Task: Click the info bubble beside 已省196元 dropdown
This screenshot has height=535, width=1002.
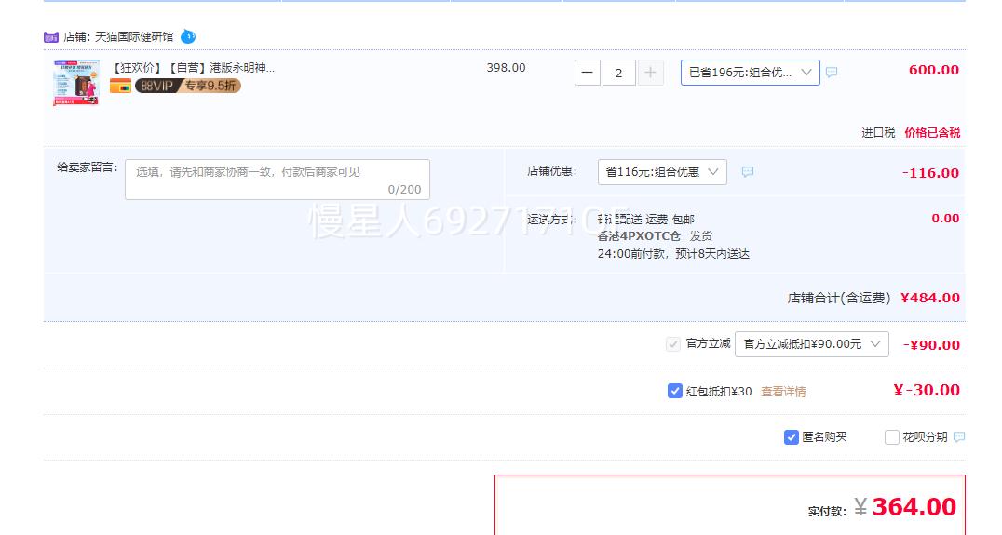Action: [x=832, y=73]
